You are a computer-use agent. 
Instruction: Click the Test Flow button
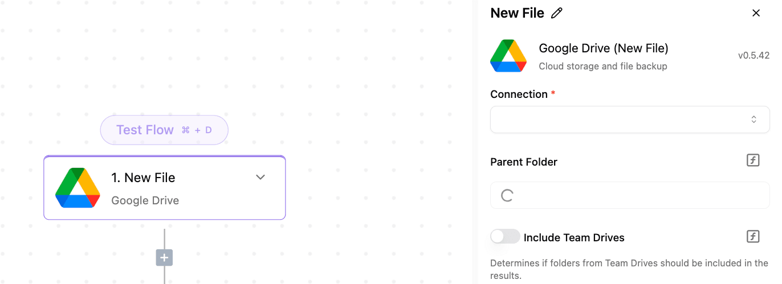164,130
